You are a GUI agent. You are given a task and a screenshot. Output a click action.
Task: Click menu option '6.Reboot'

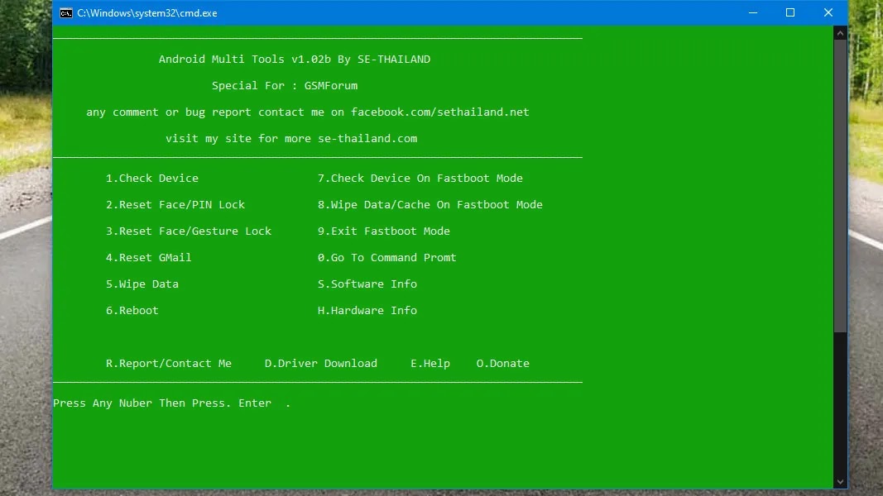click(x=132, y=311)
